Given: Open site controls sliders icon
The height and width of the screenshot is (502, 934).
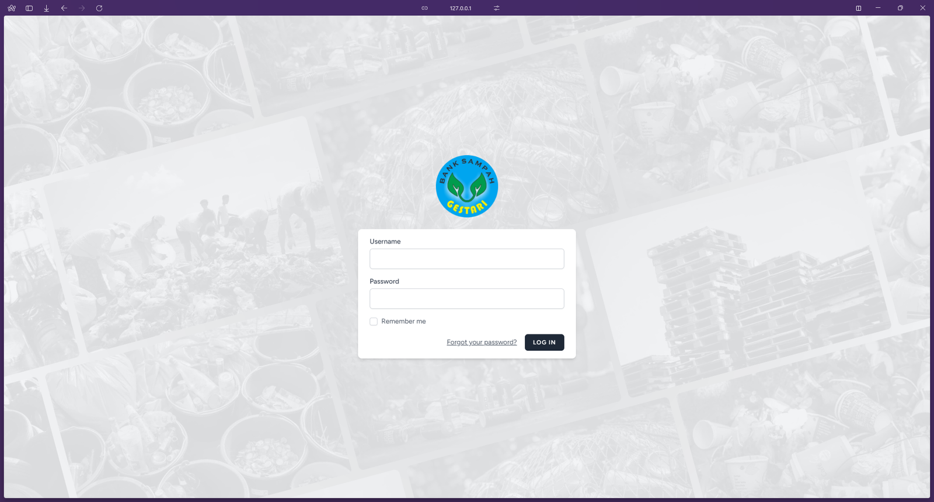Looking at the screenshot, I should click(497, 8).
